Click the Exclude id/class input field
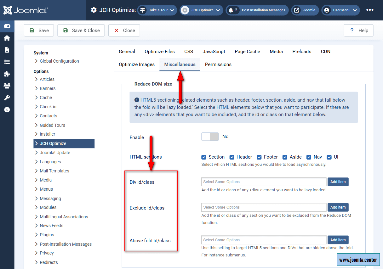This screenshot has height=269, width=383. coord(264,207)
